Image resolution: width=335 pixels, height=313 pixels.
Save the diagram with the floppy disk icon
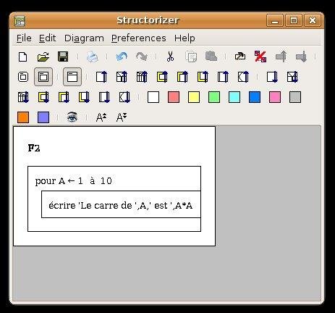pyautogui.click(x=64, y=57)
